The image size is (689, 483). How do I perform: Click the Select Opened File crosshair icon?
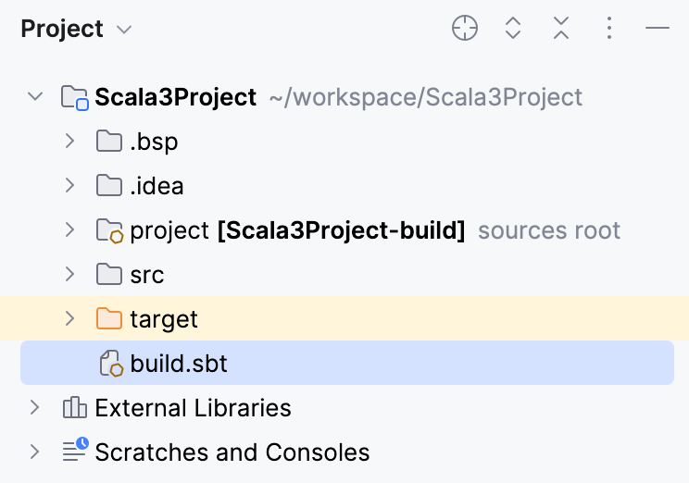465,29
